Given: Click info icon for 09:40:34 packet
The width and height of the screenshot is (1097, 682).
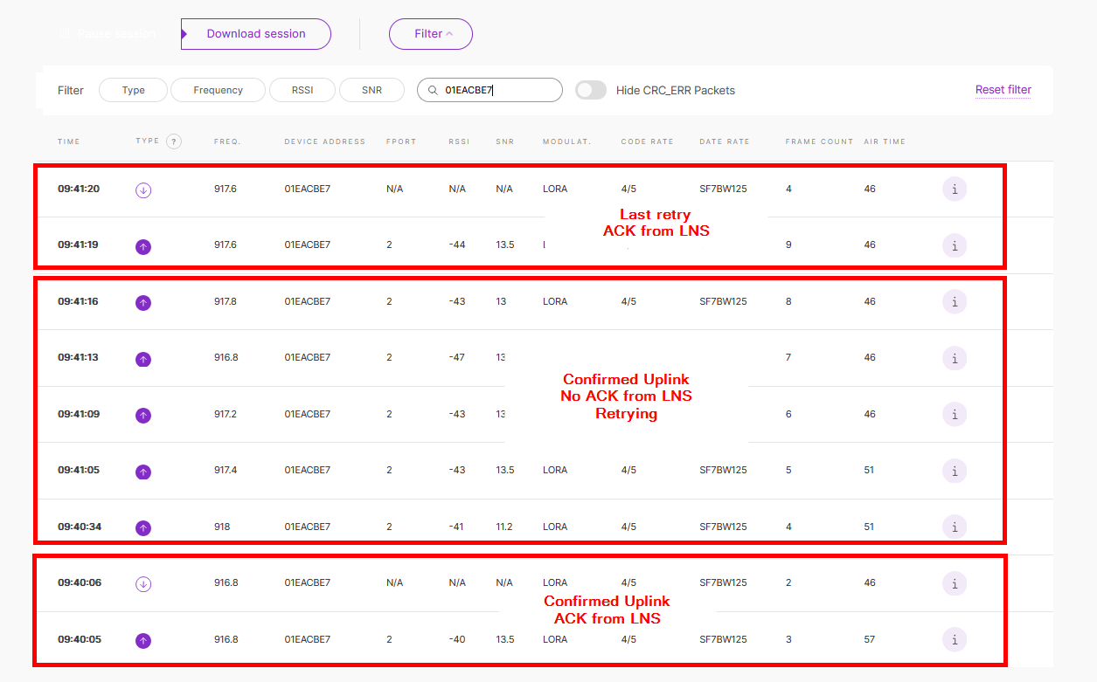Looking at the screenshot, I should (x=955, y=527).
